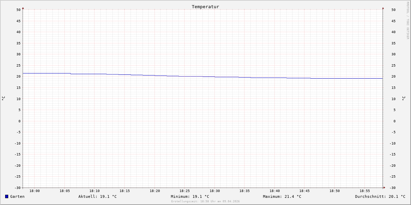Click the blue Garten temperature curve
The width and height of the screenshot is (411, 205).
tap(202, 77)
